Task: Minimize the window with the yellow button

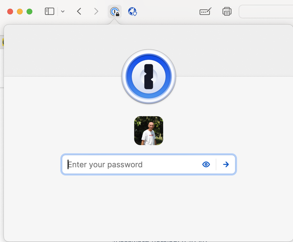Action: click(20, 12)
